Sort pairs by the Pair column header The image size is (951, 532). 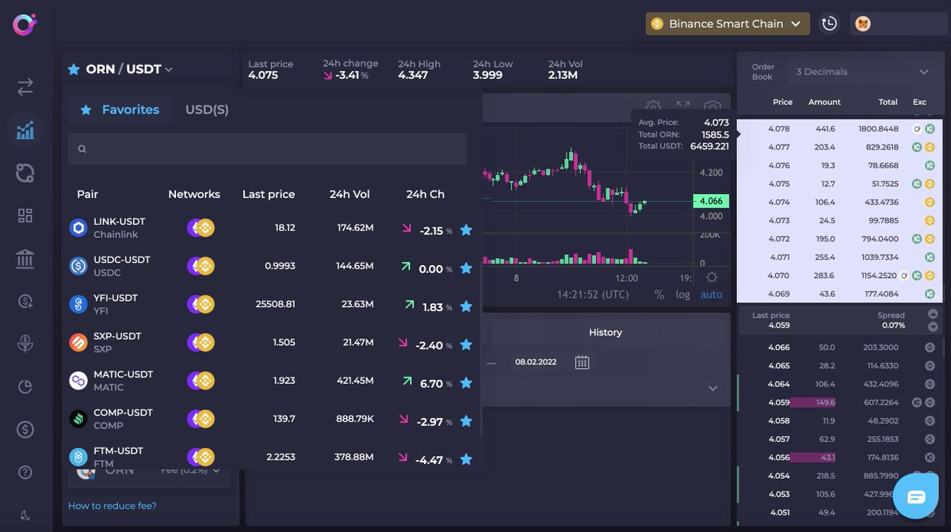(x=87, y=194)
